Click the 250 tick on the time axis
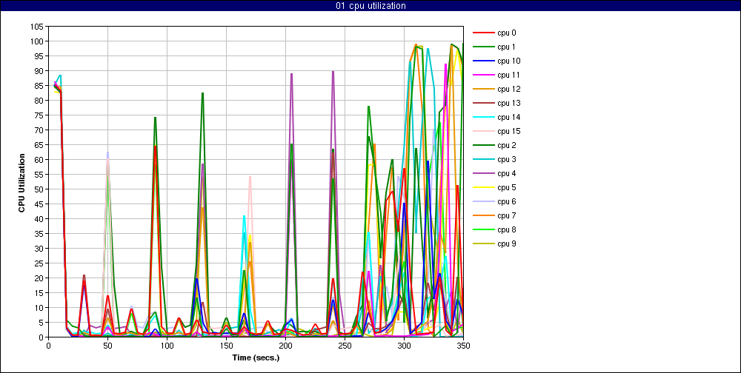Screen dimensions: 741x373 [345, 345]
